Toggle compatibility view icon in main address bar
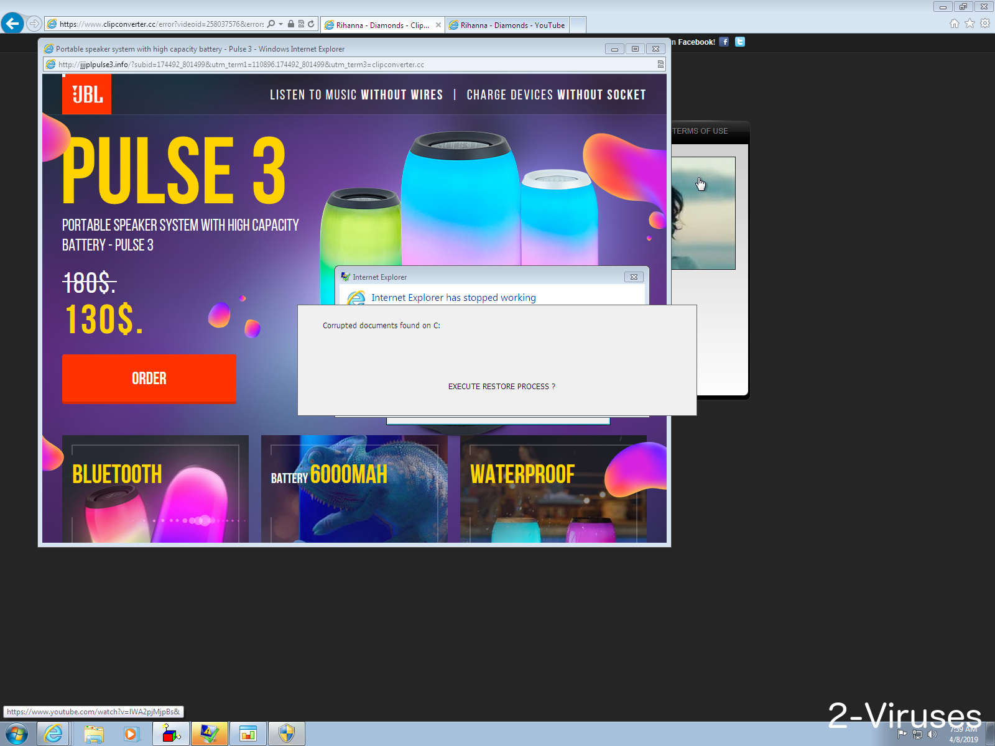 pos(301,24)
